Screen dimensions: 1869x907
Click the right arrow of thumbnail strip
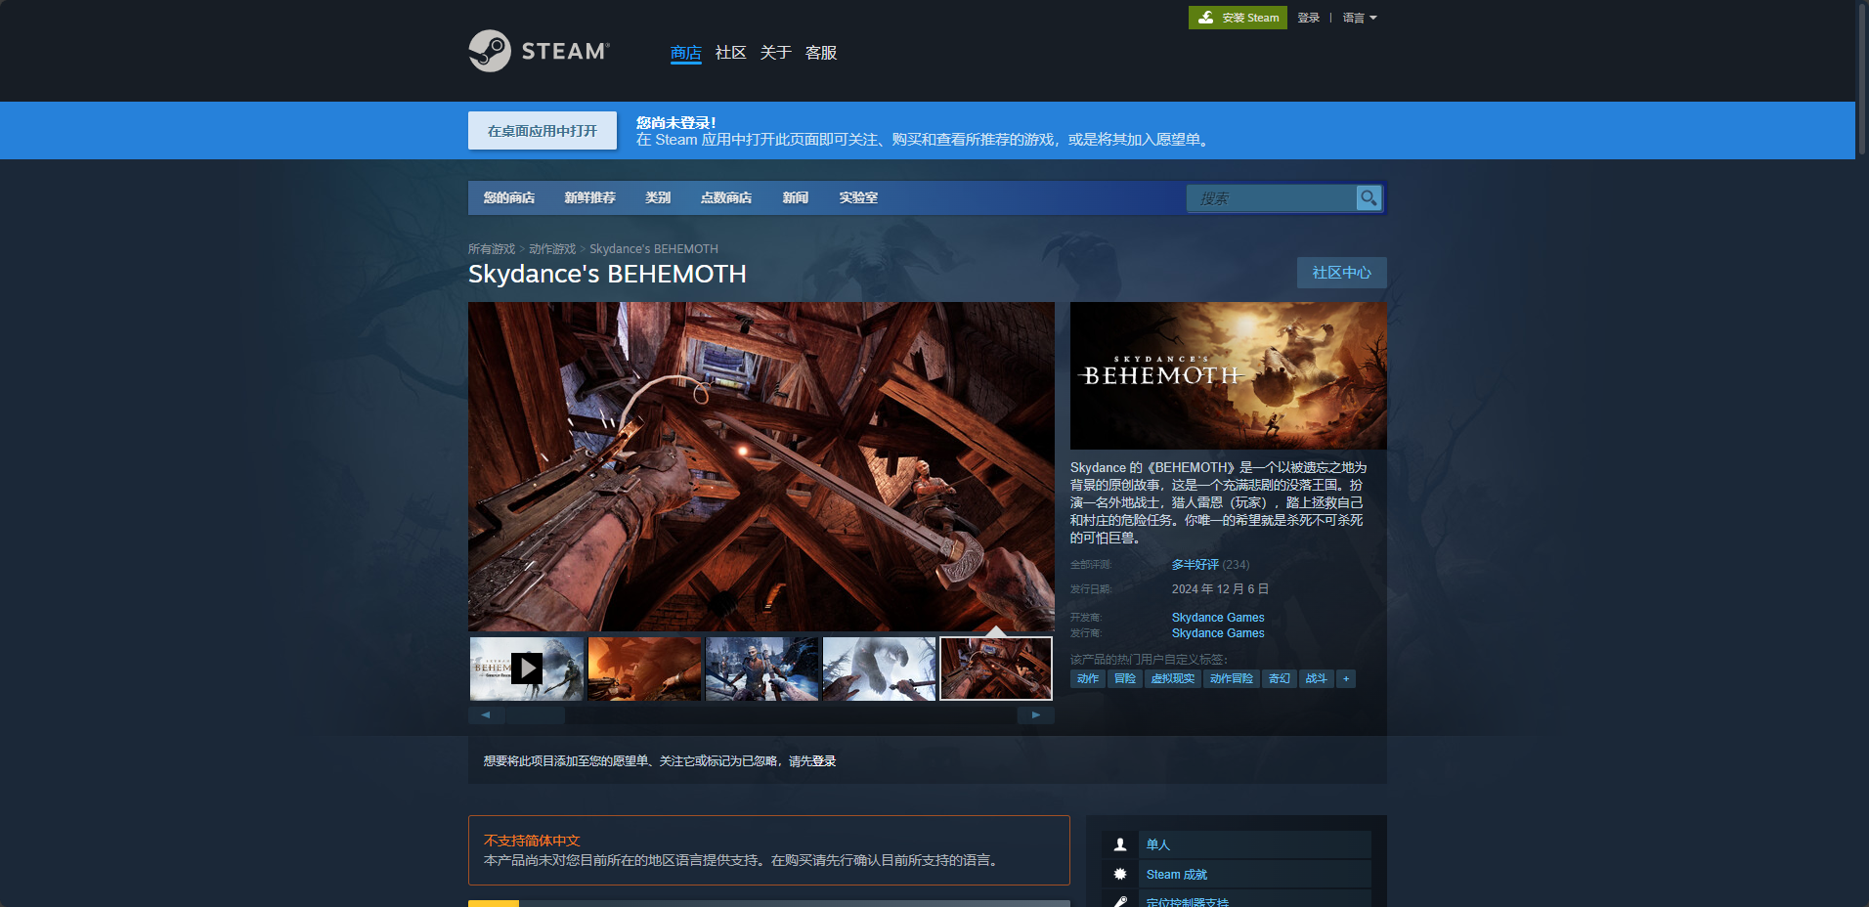click(x=1036, y=714)
